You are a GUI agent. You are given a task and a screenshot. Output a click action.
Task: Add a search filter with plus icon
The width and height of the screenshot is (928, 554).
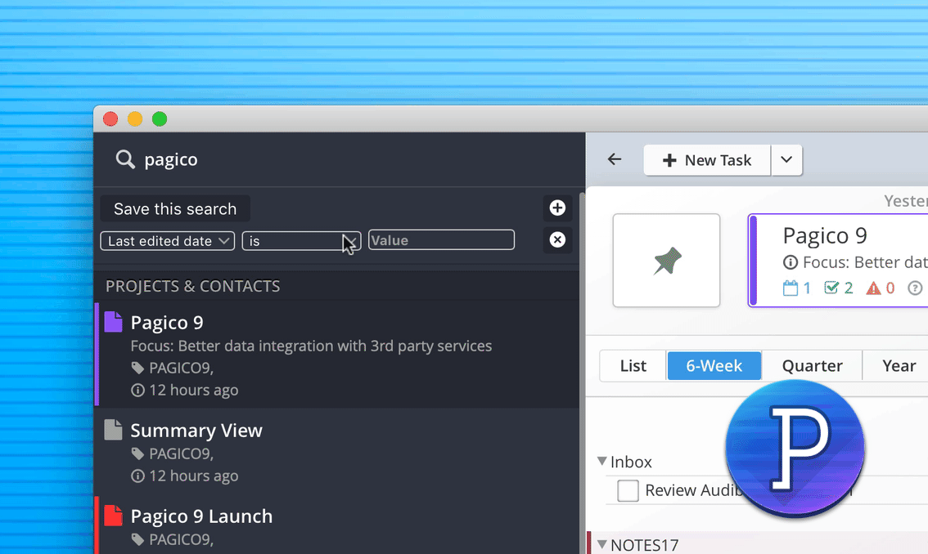pyautogui.click(x=557, y=208)
